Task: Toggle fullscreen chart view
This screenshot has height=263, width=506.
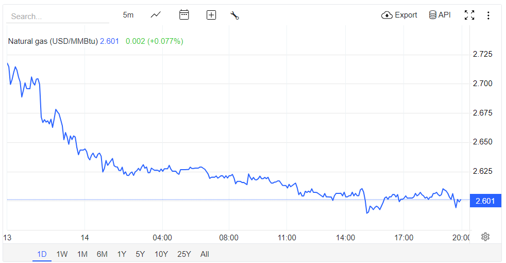Action: [469, 15]
